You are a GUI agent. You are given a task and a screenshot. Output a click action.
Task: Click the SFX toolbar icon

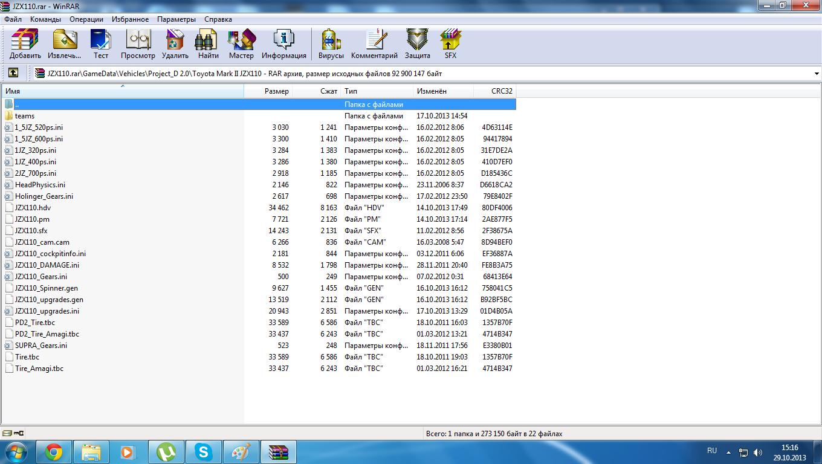[x=451, y=44]
